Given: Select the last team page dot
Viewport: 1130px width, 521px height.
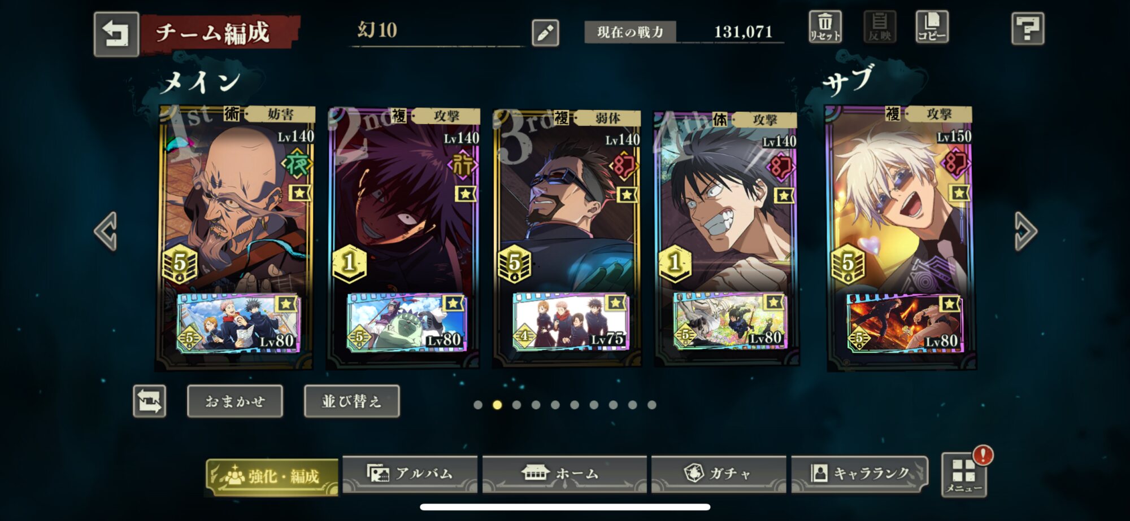Looking at the screenshot, I should (x=651, y=405).
